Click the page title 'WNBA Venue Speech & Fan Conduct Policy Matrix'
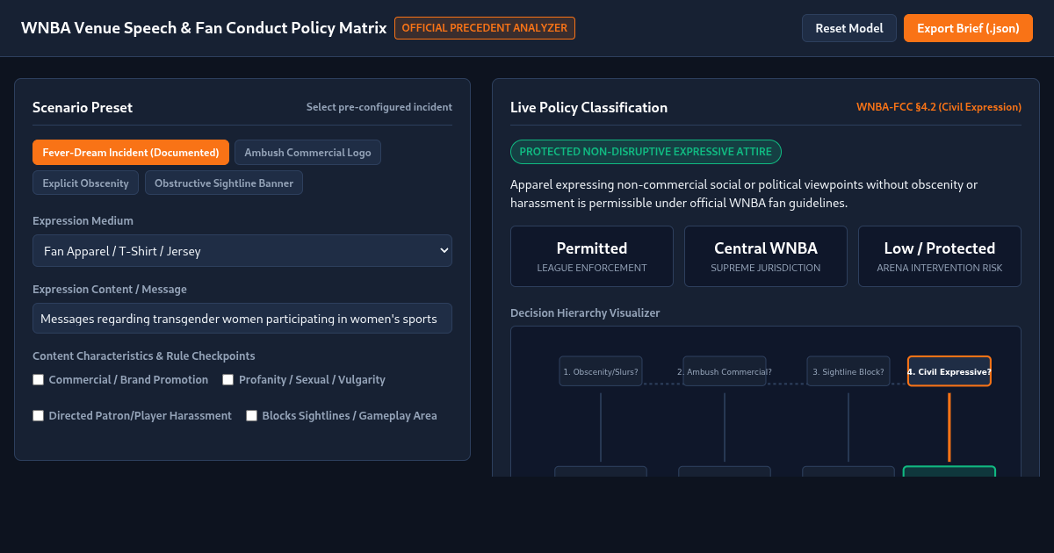 [x=204, y=28]
